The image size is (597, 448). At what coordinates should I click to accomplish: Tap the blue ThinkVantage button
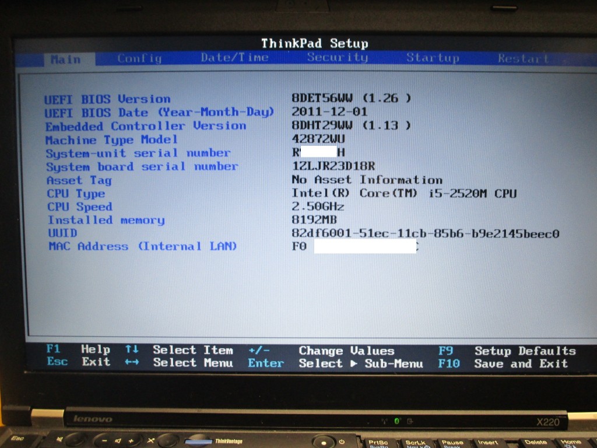198,442
